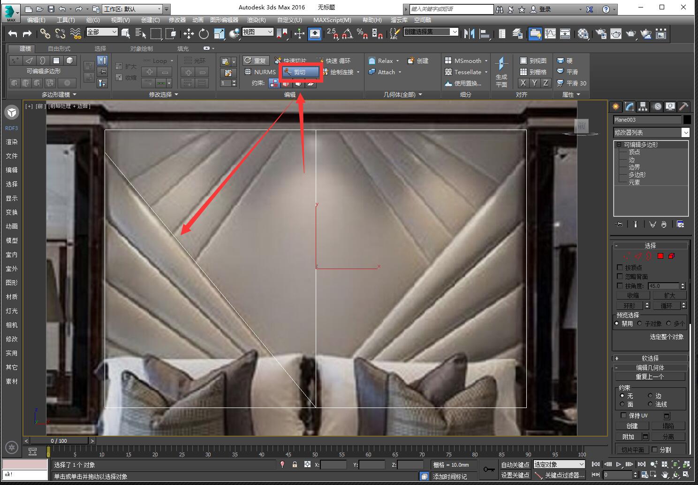
Task: Activate the Select and Scale tool
Action: click(219, 33)
